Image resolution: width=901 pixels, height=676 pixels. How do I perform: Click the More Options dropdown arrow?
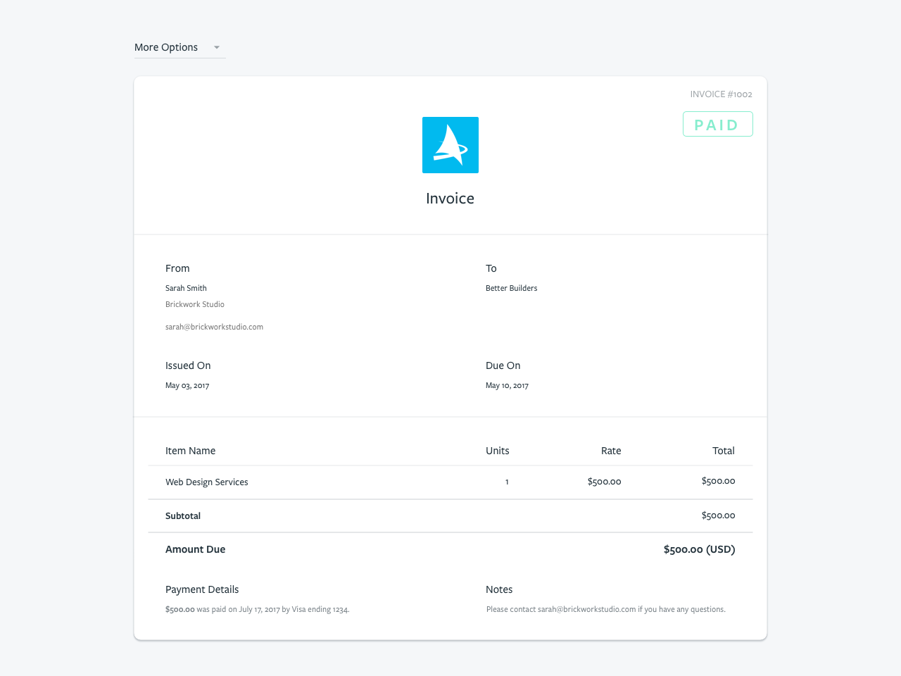click(217, 48)
